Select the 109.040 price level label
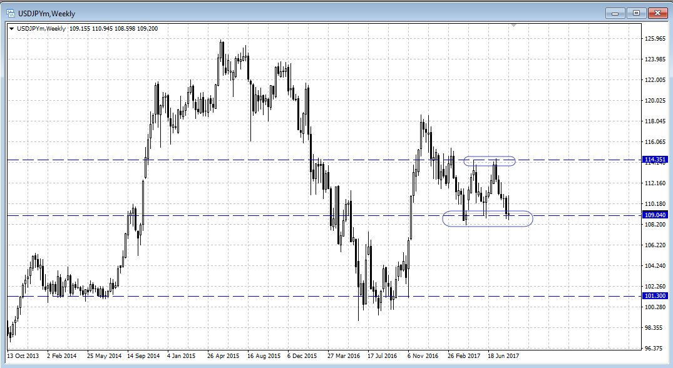The height and width of the screenshot is (368, 673). tap(654, 215)
